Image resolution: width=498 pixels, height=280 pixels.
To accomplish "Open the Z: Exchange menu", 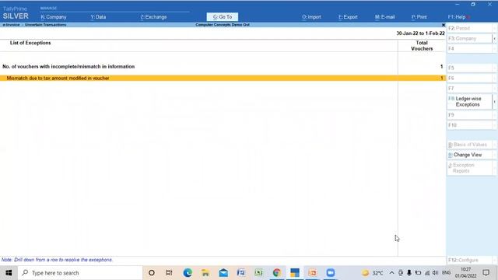I will (x=153, y=17).
